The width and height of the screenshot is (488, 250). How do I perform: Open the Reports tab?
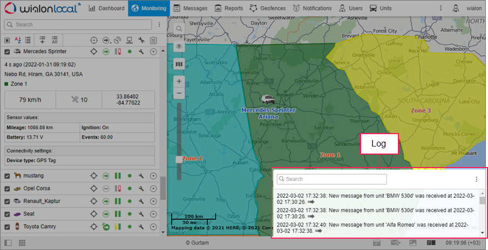pos(228,9)
